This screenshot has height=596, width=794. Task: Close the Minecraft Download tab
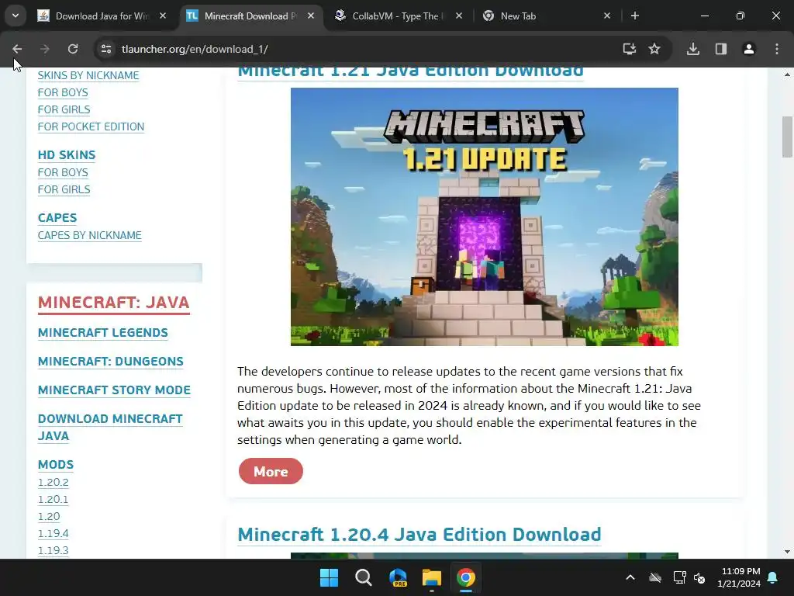coord(311,16)
